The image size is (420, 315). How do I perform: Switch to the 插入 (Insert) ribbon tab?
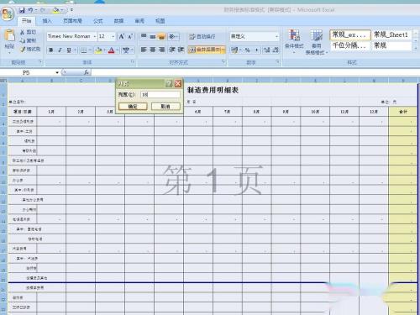tap(47, 21)
